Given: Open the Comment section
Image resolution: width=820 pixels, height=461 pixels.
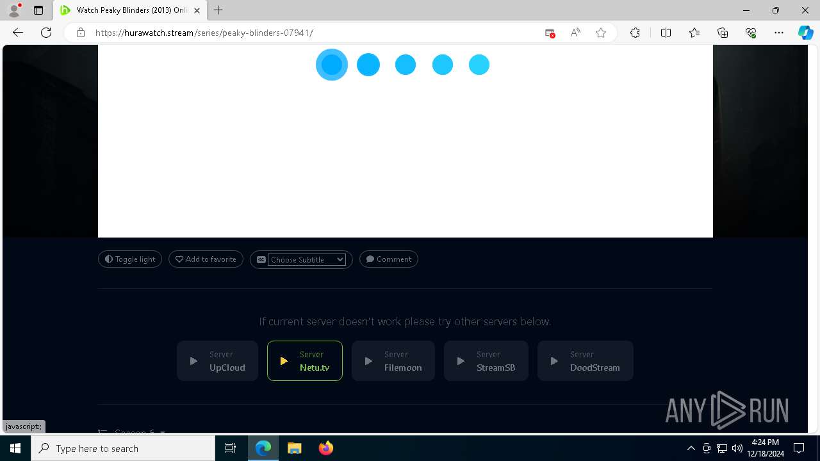Looking at the screenshot, I should [x=389, y=259].
